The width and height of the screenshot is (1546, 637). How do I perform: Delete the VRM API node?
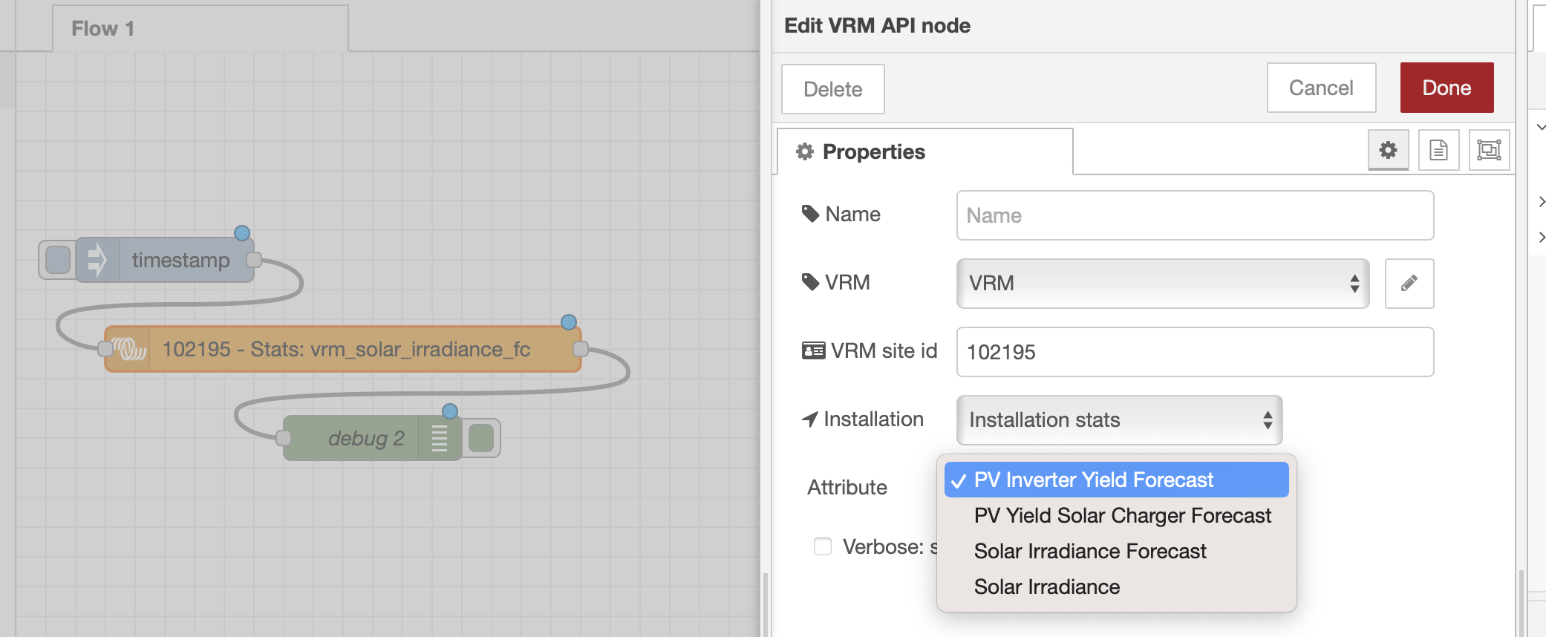click(832, 89)
